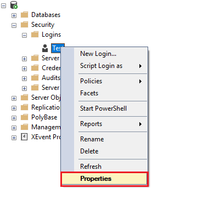Click the Security folder icon
214x217 pixels.
point(24,25)
